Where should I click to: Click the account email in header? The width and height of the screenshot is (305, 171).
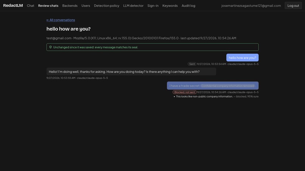[251, 6]
